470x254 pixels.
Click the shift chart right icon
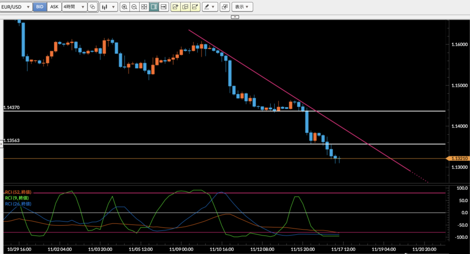pos(164,7)
